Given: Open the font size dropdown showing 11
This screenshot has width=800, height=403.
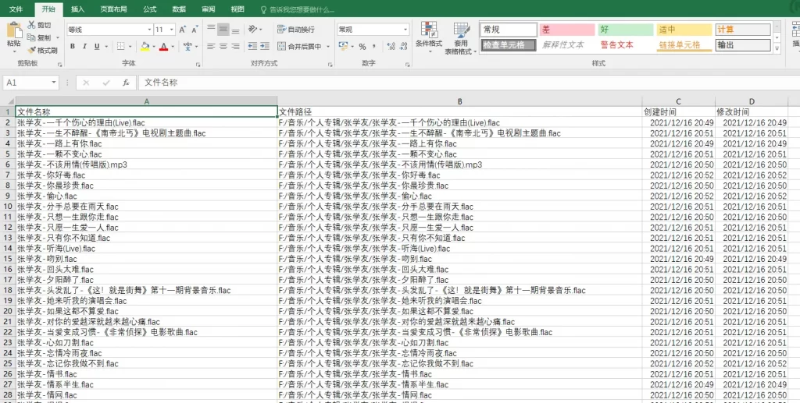Looking at the screenshot, I should click(172, 30).
